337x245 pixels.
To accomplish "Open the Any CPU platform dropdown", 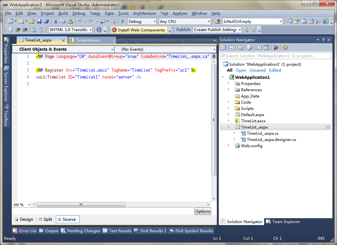I will click(x=185, y=21).
